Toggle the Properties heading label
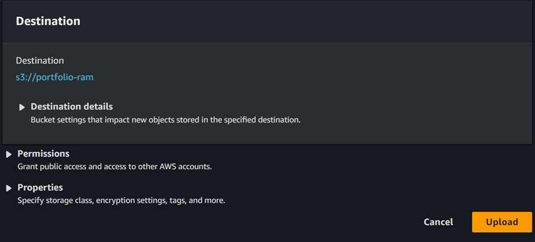535x242 pixels. (x=40, y=187)
